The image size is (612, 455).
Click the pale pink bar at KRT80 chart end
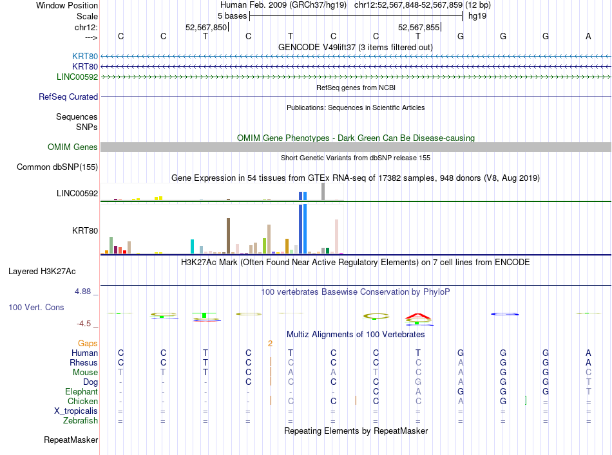(x=336, y=237)
